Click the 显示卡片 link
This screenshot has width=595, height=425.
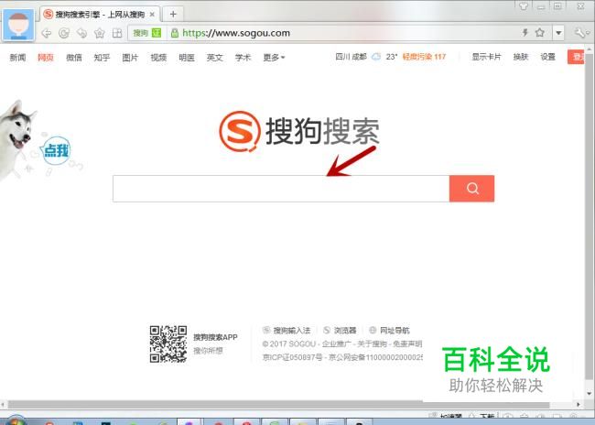pos(486,57)
